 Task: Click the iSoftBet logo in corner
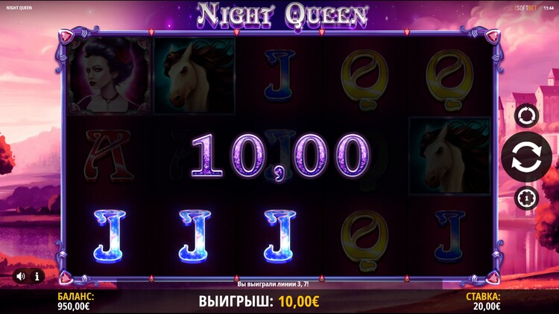tap(525, 8)
